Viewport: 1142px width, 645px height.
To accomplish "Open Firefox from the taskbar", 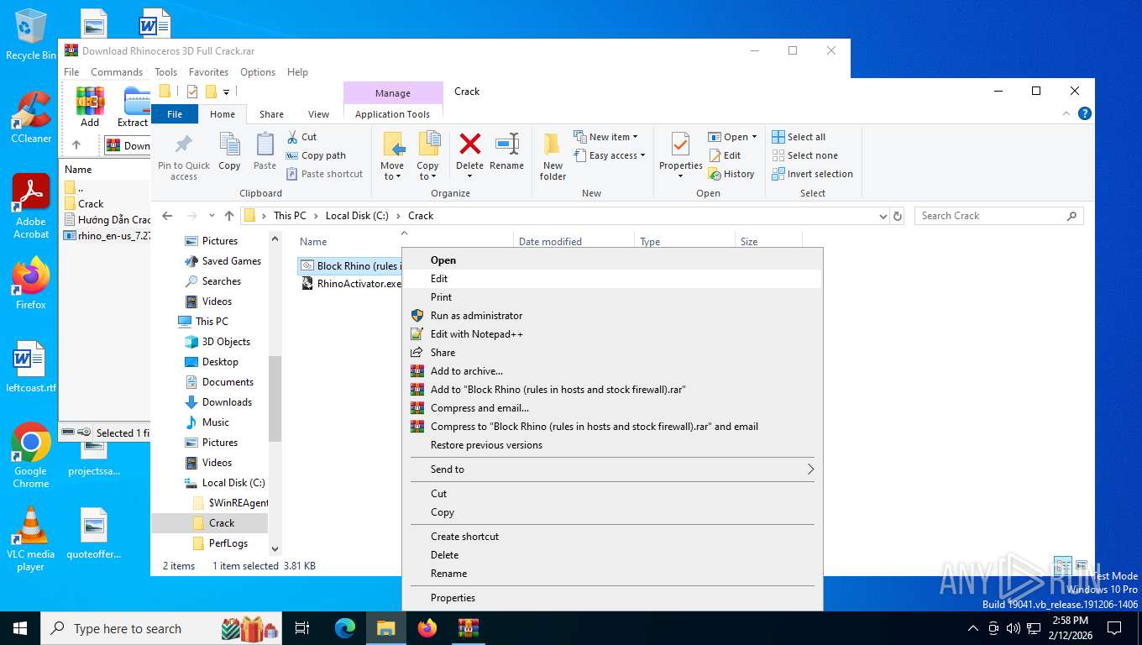I will [427, 628].
